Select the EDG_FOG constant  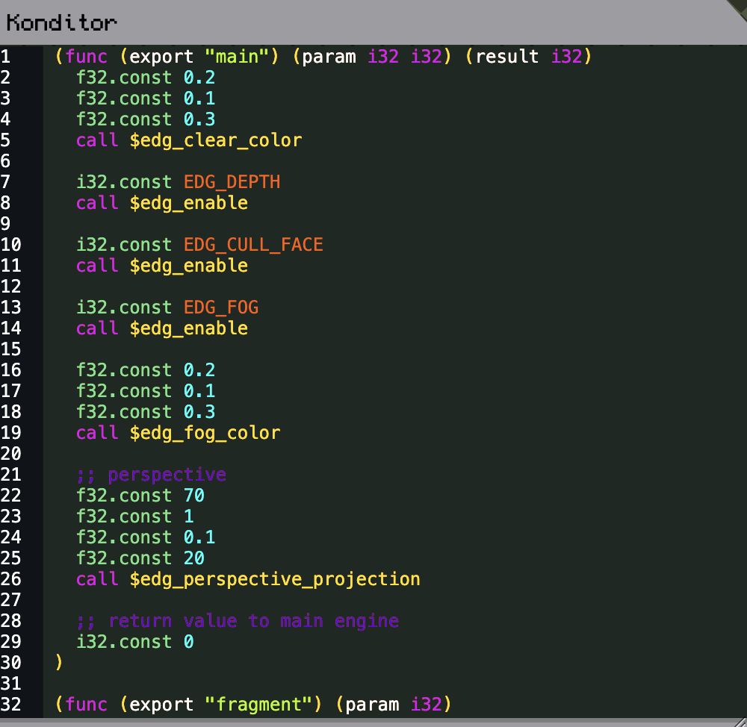[221, 308]
